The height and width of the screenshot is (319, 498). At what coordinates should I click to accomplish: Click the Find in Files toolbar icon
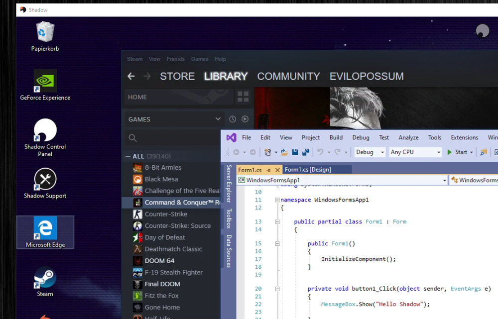(484, 152)
